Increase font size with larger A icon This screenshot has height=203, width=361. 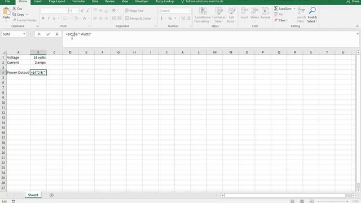coord(82,11)
